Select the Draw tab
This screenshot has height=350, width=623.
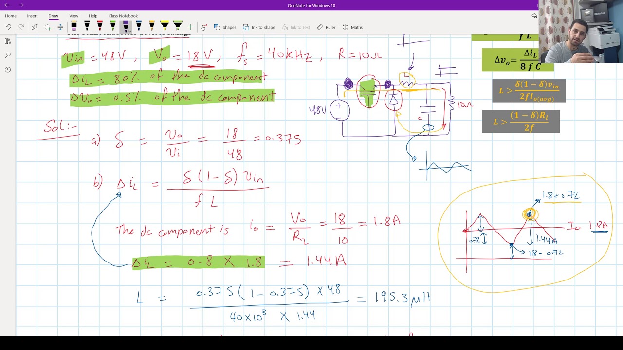pos(53,16)
